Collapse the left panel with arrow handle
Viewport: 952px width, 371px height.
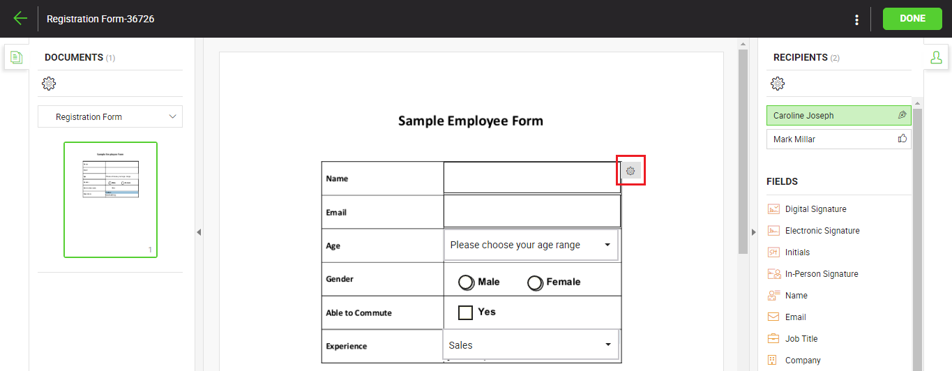pyautogui.click(x=199, y=232)
